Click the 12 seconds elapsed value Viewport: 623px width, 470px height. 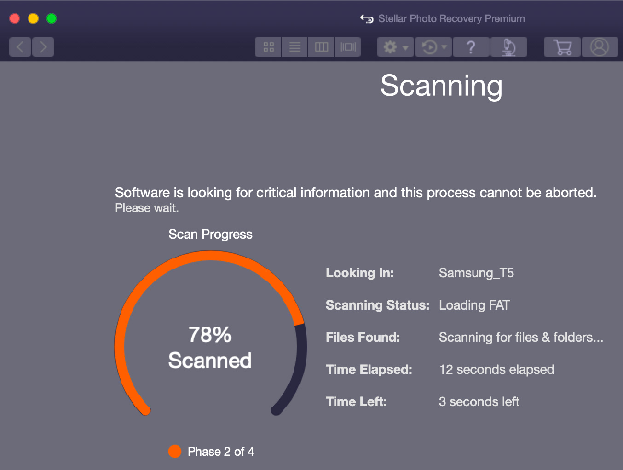click(496, 370)
